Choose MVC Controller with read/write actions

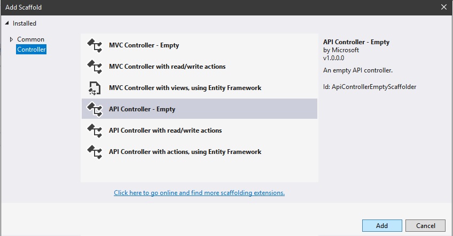click(x=199, y=67)
